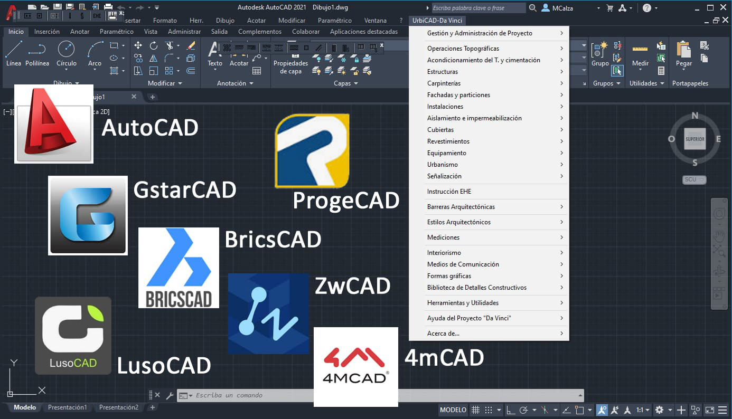Viewport: 732px width, 419px height.
Task: Click the Autodesk App Store cart icon
Action: [x=610, y=8]
